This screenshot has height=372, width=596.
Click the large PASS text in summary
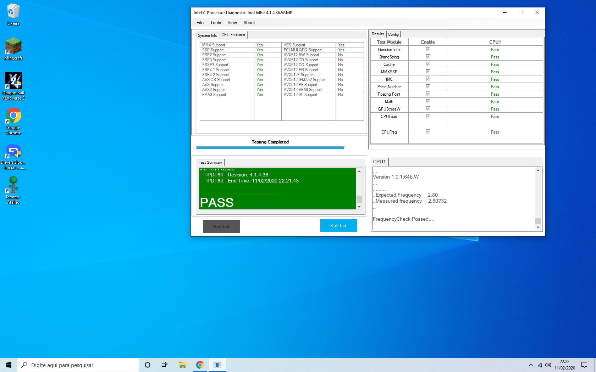[x=217, y=203]
